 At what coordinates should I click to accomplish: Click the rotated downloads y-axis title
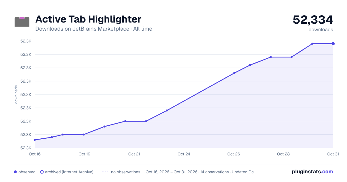tap(16, 94)
